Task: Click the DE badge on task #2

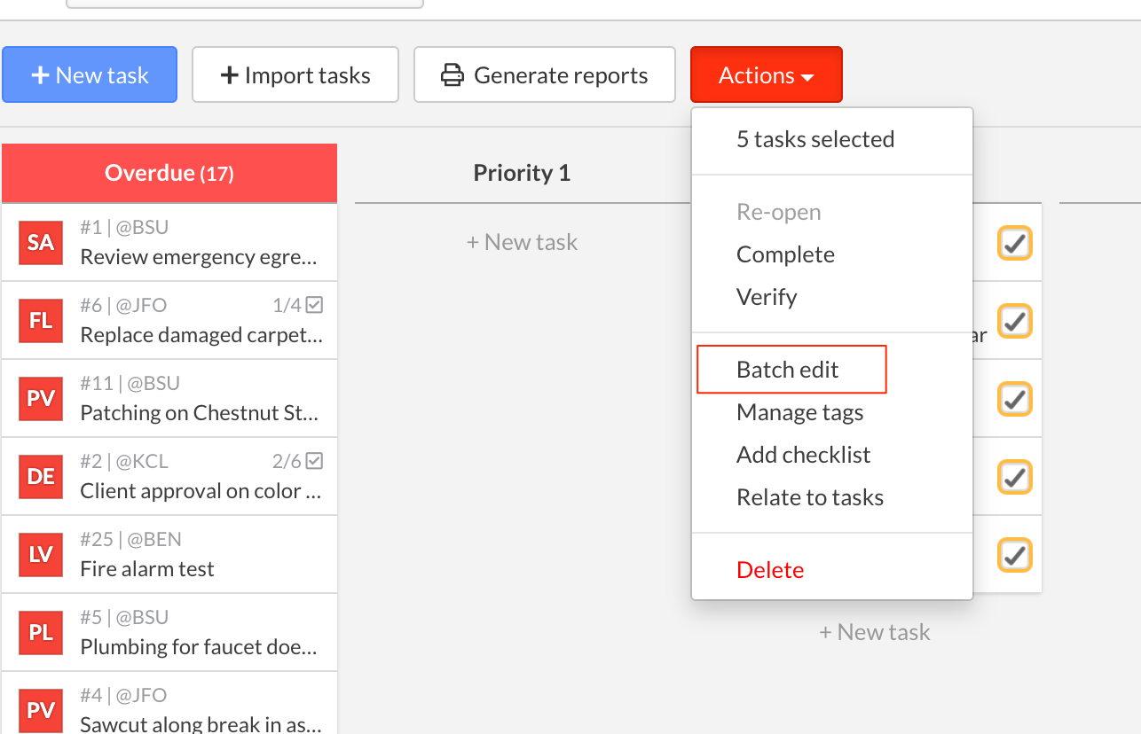Action: [41, 477]
